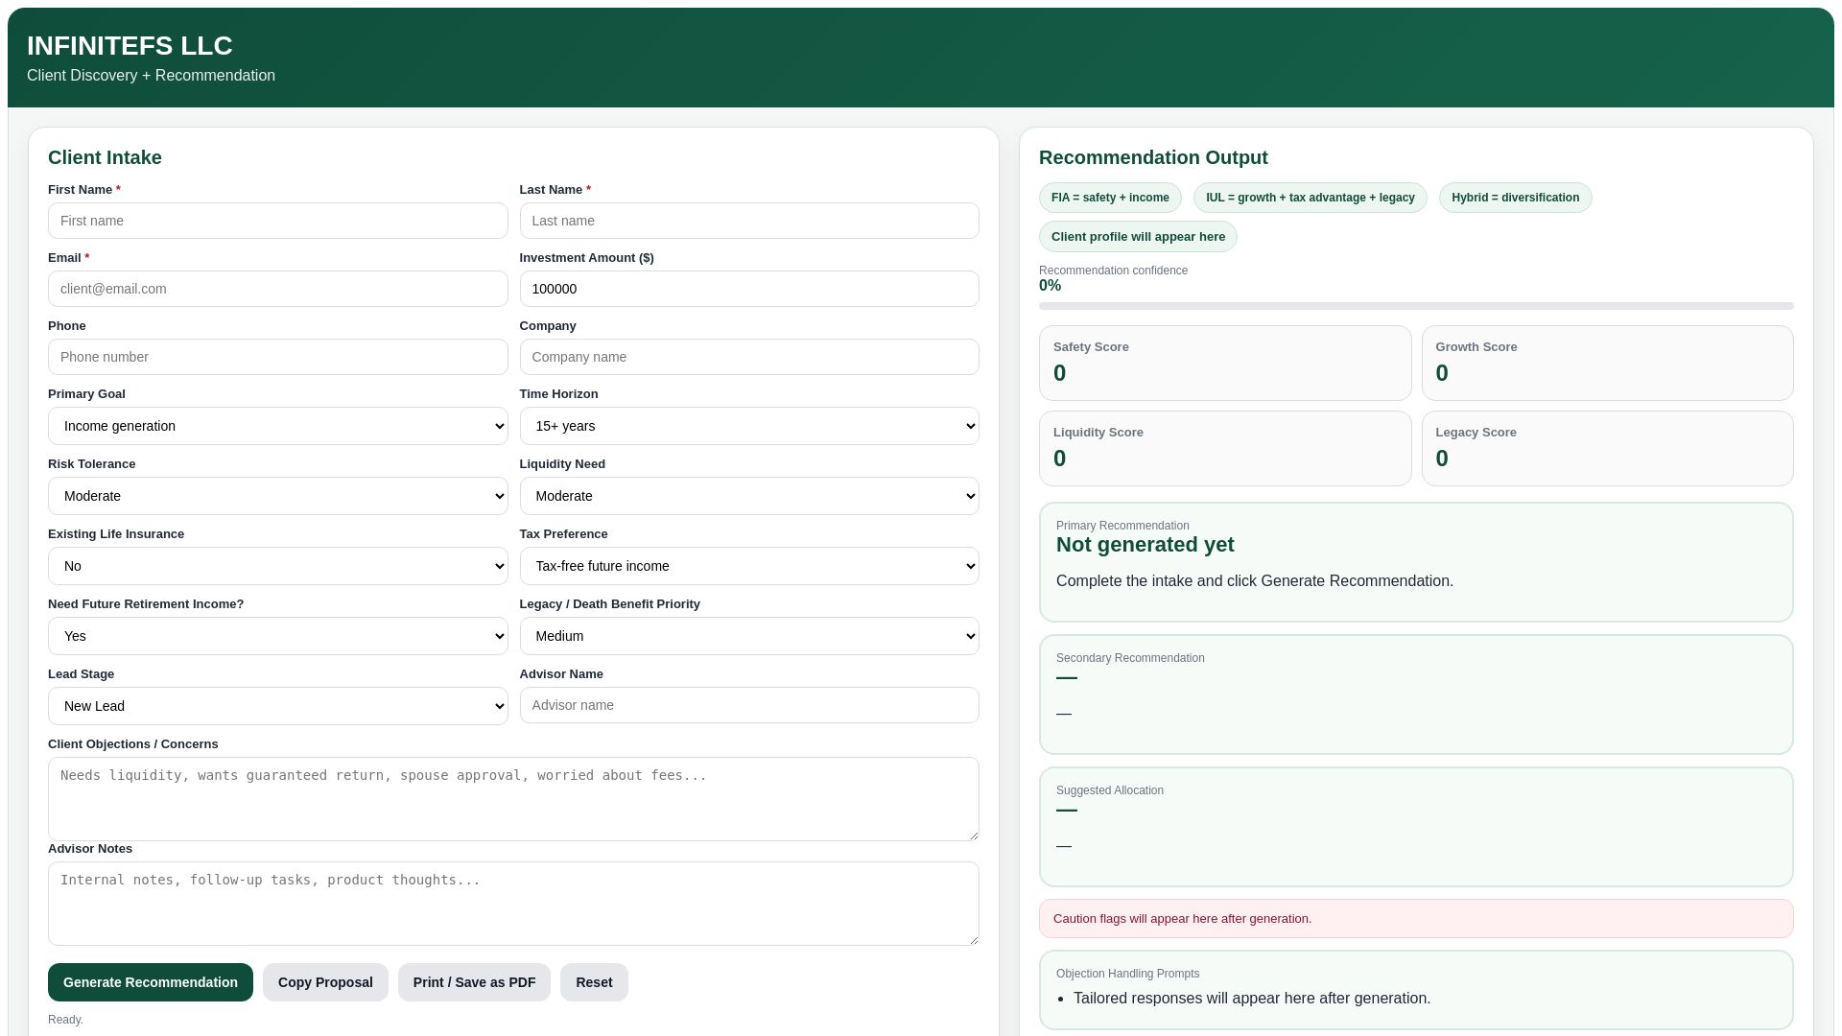Viewport: 1842px width, 1036px height.
Task: Click the Client Discovery + Recommendation subtitle
Action: click(x=151, y=76)
